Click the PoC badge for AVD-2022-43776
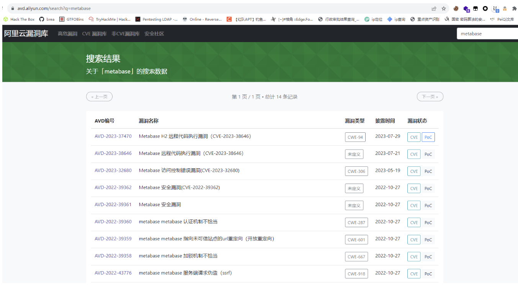The image size is (518, 288). 428,274
